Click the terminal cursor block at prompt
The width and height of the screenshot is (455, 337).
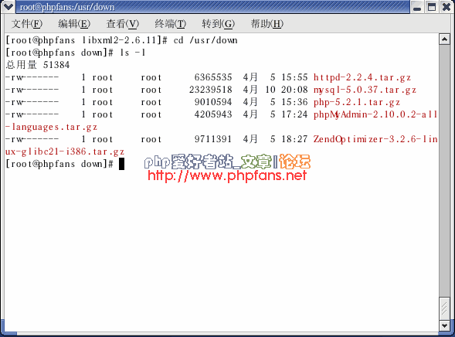click(x=121, y=164)
